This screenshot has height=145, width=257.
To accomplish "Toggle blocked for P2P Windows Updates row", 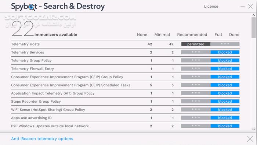I will [225, 126].
